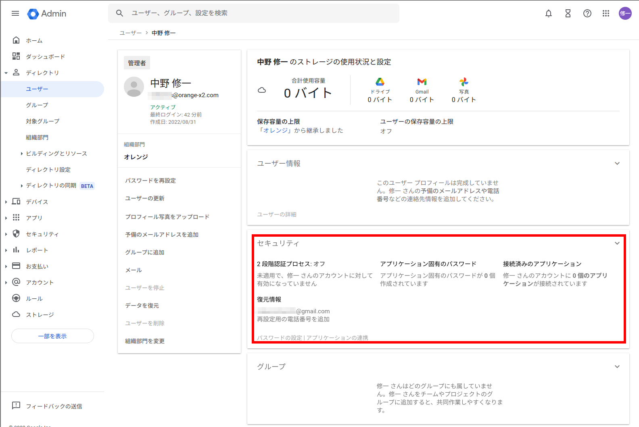
Task: Select 組織部門 in the sidebar menu
Action: [x=37, y=137]
